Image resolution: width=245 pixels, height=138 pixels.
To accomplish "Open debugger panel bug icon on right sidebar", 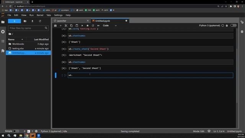I will pyautogui.click(x=242, y=32).
